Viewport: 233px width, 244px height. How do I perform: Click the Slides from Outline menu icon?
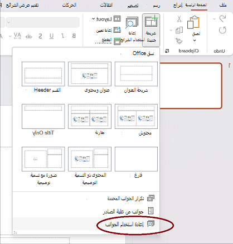[x=151, y=211]
